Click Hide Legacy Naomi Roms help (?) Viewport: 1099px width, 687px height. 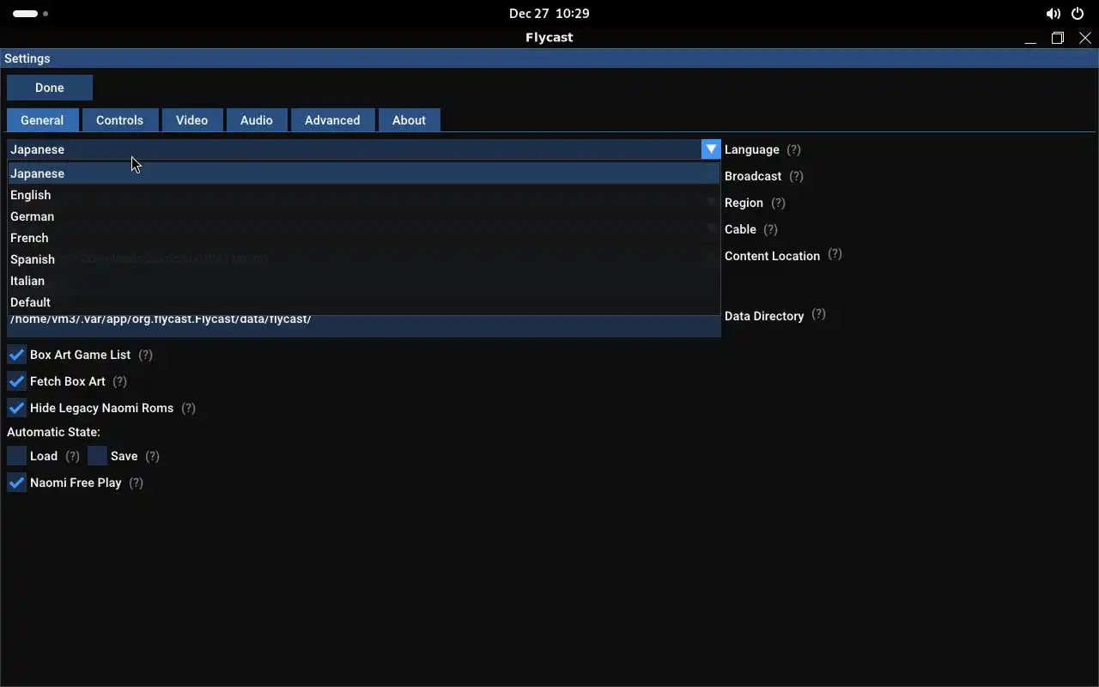tap(189, 408)
